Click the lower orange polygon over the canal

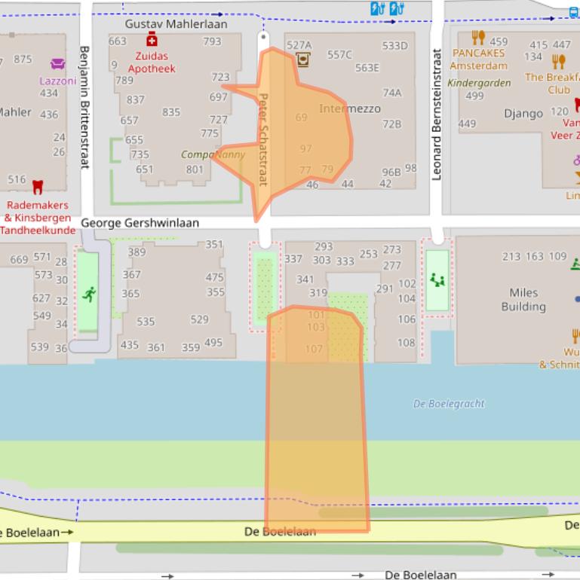click(317, 422)
